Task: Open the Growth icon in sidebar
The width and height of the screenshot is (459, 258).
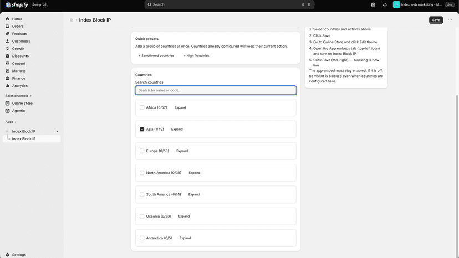Action: tap(8, 49)
